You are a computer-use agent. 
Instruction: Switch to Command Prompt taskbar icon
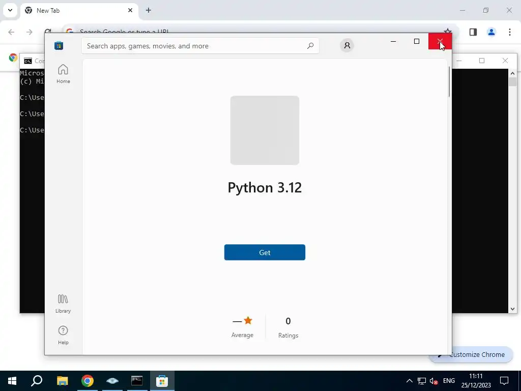[137, 381]
